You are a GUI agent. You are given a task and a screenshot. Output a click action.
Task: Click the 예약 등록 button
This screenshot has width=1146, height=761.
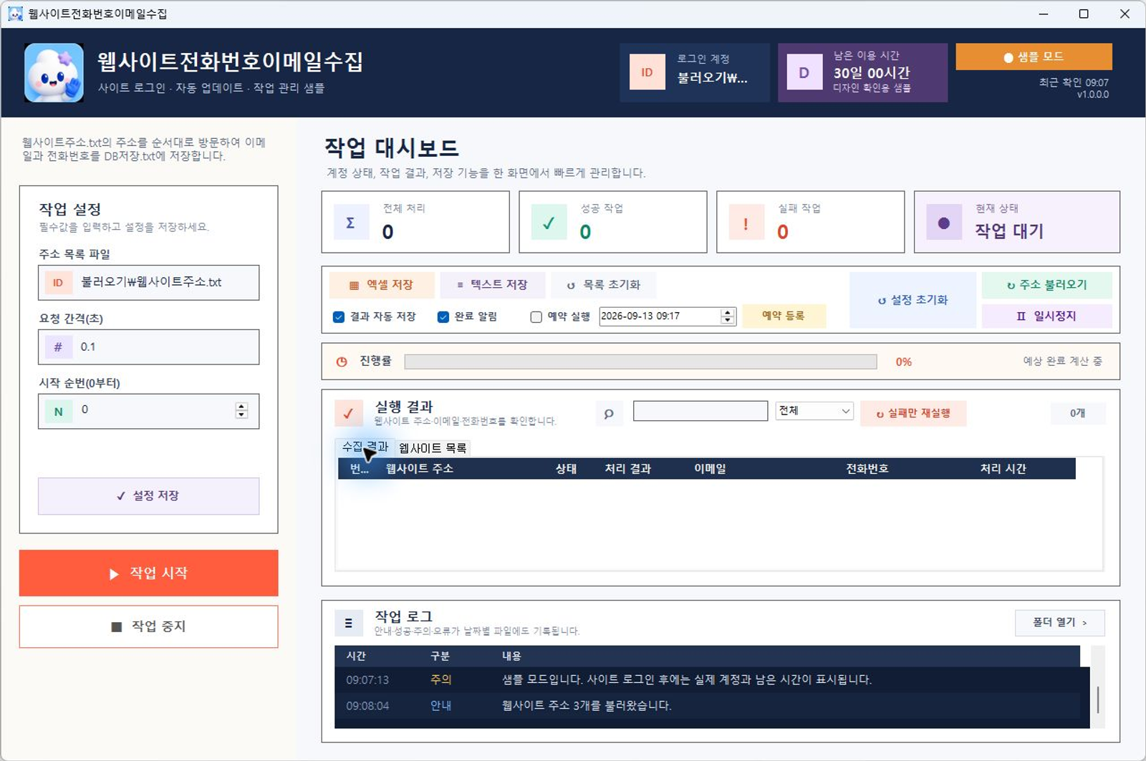pyautogui.click(x=784, y=316)
